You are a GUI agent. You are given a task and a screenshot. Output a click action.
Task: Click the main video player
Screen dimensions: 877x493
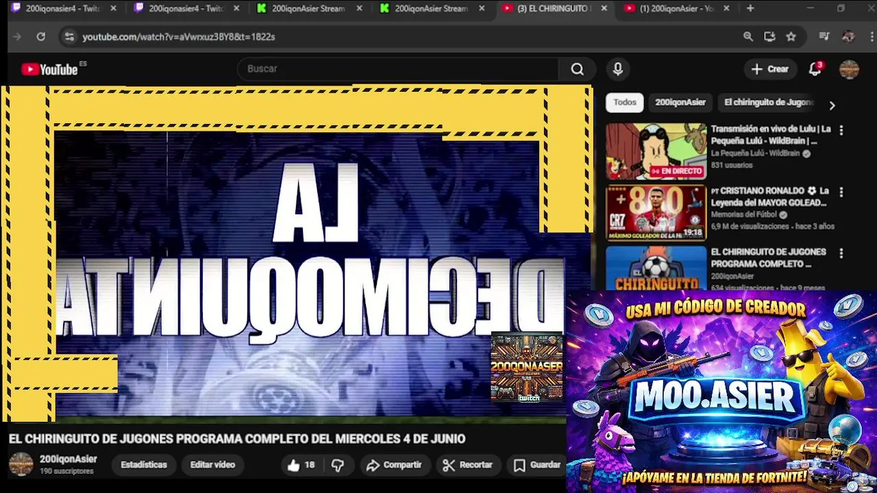pyautogui.click(x=296, y=253)
